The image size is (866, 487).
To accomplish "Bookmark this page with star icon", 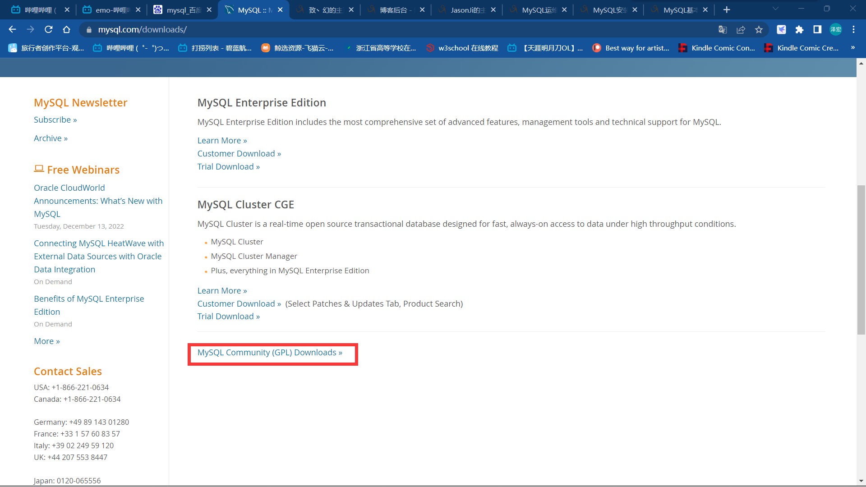I will (x=759, y=29).
